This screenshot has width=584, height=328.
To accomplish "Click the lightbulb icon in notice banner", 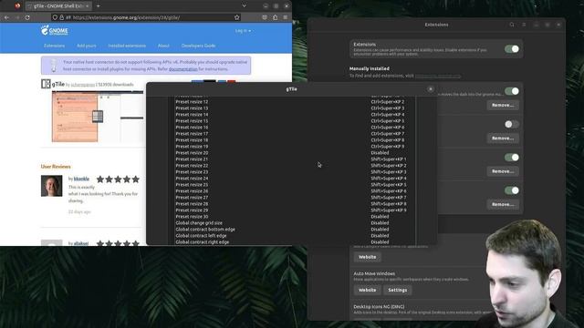I will (54, 66).
